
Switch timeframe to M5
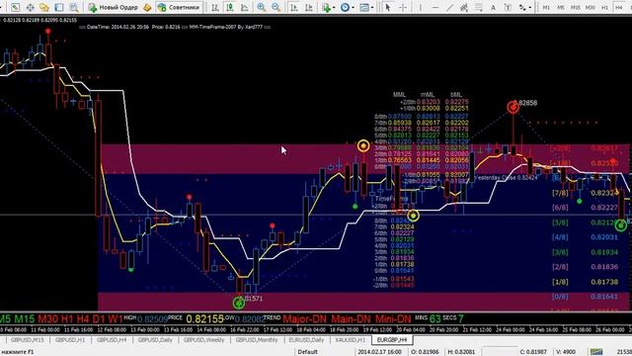pos(561,7)
